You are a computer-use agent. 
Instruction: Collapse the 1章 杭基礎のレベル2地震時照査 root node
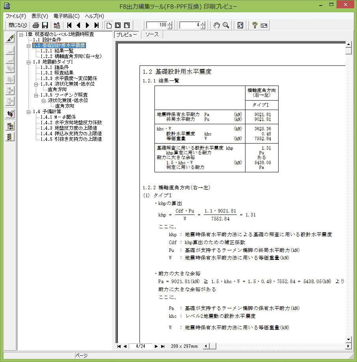[21, 35]
